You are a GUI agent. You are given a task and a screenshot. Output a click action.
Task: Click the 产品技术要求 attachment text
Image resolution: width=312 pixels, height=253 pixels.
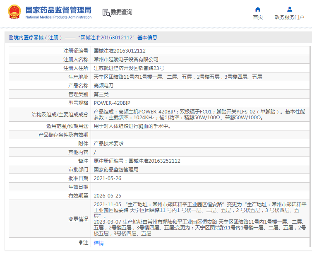coord(109,144)
